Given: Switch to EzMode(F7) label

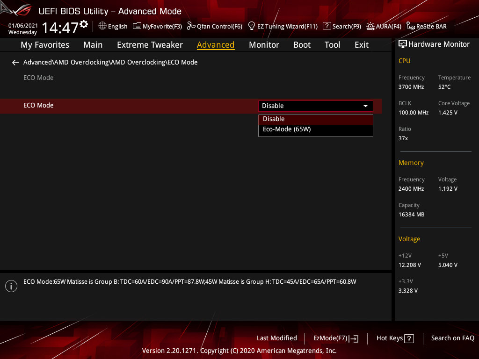Looking at the screenshot, I should coord(331,338).
